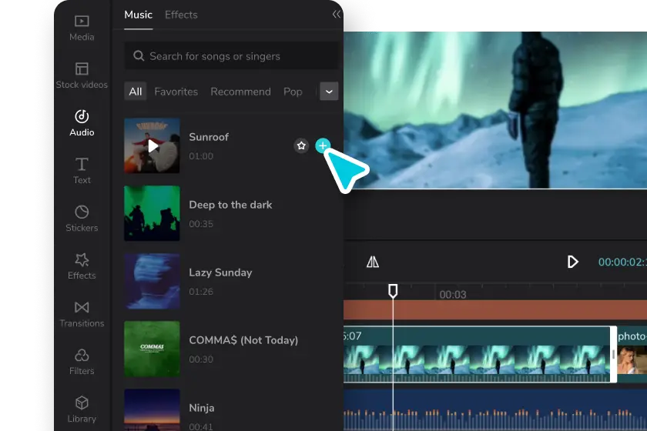The height and width of the screenshot is (431, 647).
Task: Select the aurora video clip on timeline
Action: point(477,355)
